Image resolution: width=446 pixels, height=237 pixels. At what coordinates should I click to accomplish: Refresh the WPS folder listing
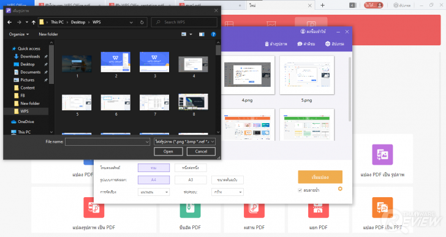(x=142, y=22)
